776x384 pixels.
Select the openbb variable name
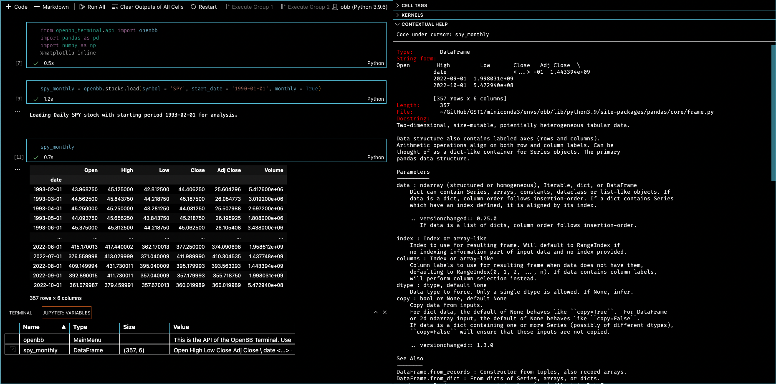[x=33, y=340]
